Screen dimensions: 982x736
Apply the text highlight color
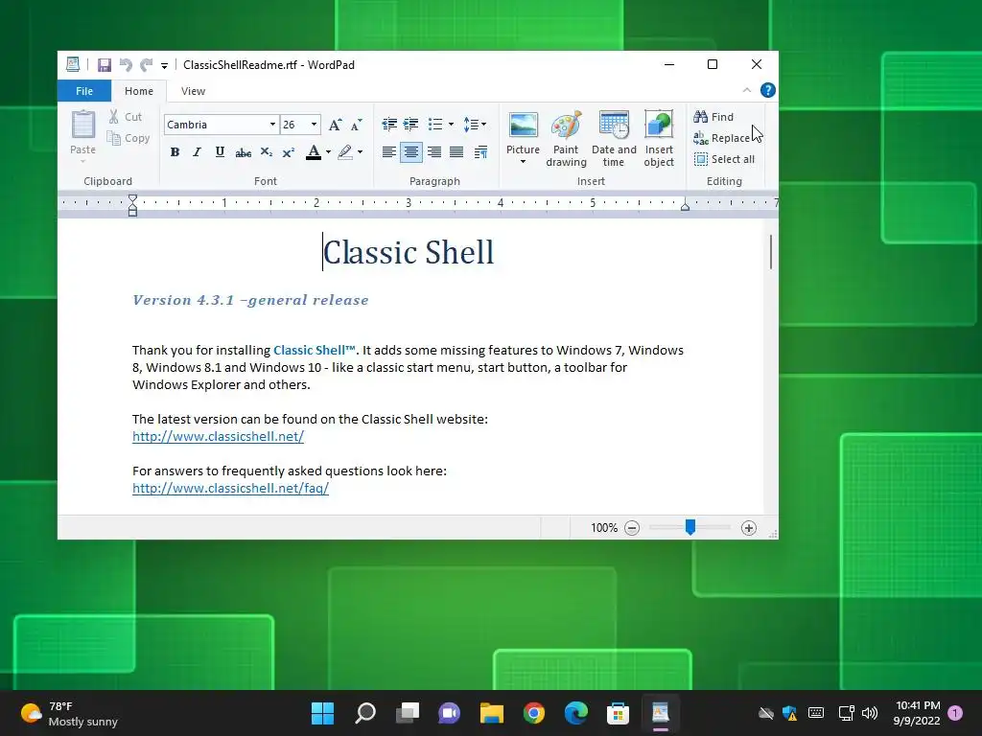click(345, 152)
